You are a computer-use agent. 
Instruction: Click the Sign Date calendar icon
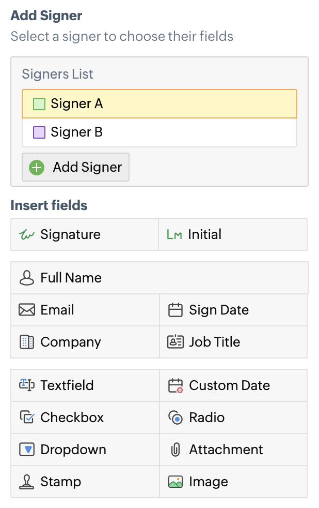tap(176, 310)
